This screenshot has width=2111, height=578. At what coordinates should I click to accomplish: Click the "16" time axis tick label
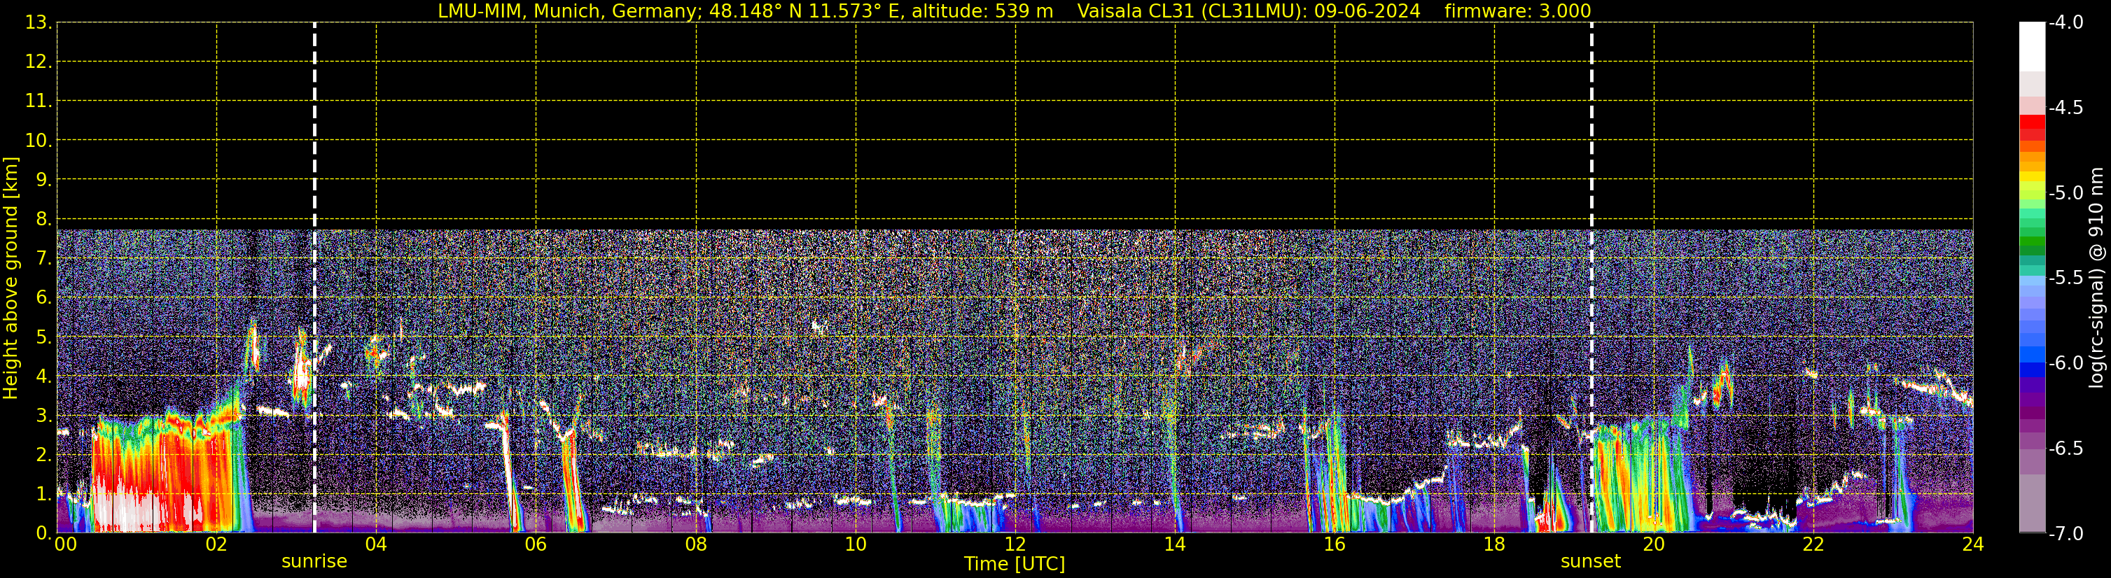1335,544
